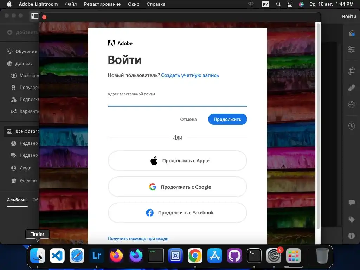Screen dimensions: 360x270
Task: Click the cloud sync status icon
Action: click(352, 33)
